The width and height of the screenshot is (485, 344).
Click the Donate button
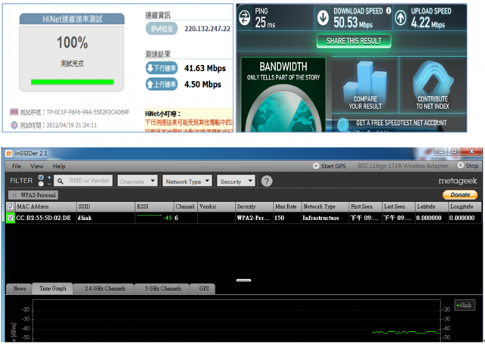click(460, 195)
